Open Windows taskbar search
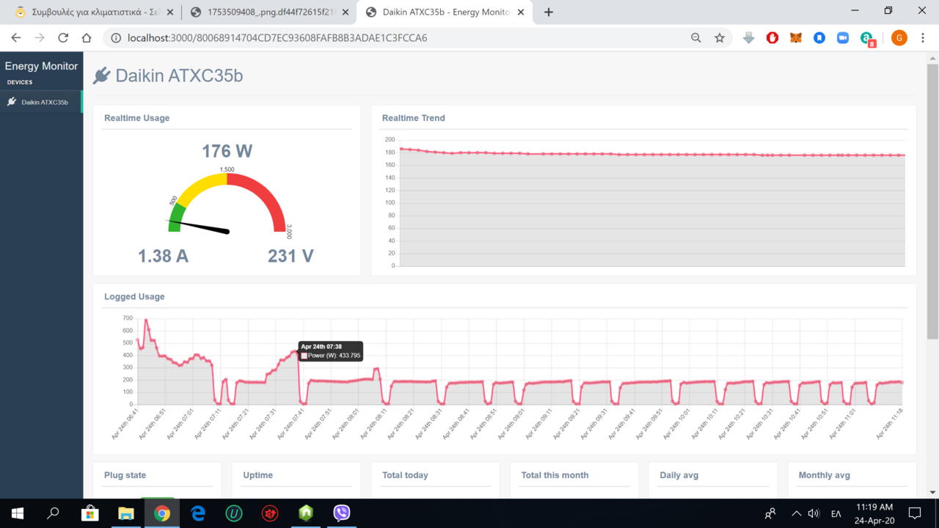Viewport: 939px width, 528px height. 53,513
